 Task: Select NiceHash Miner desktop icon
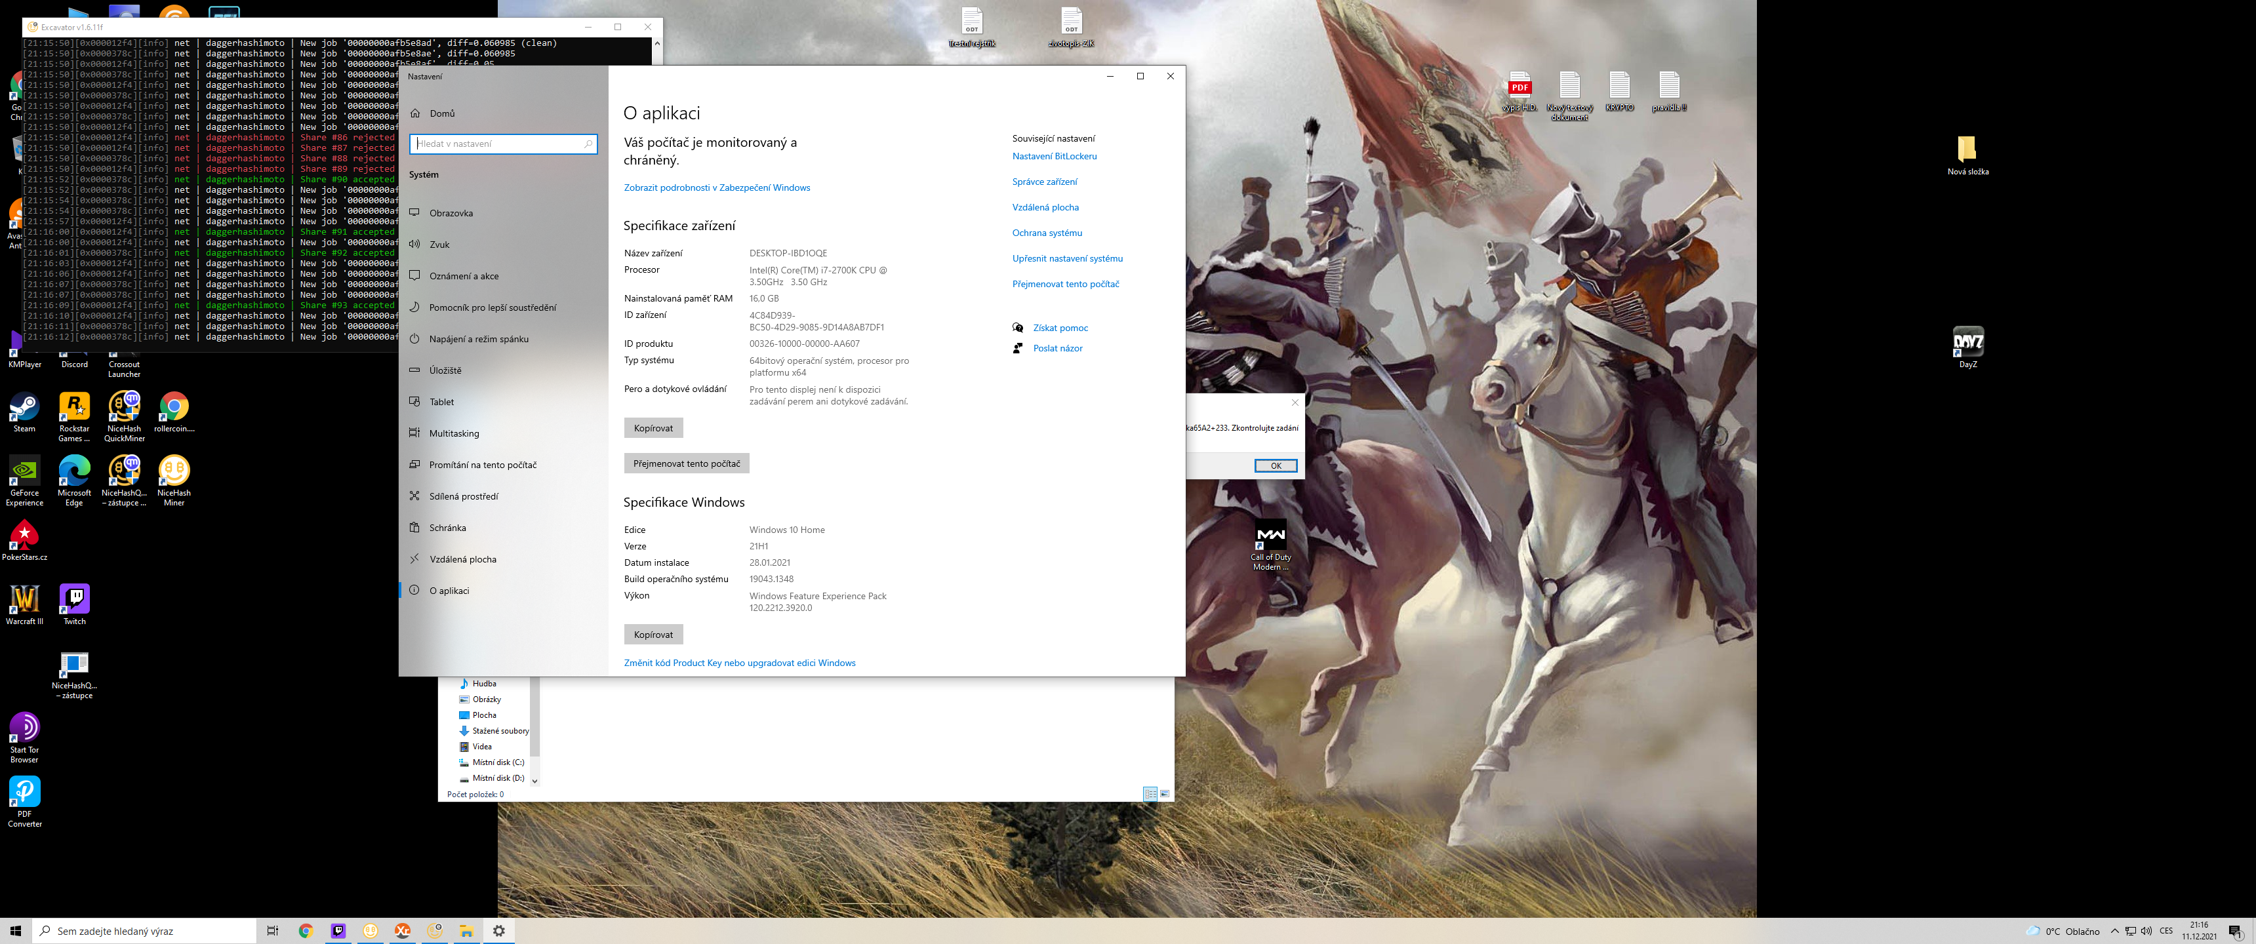click(x=174, y=480)
